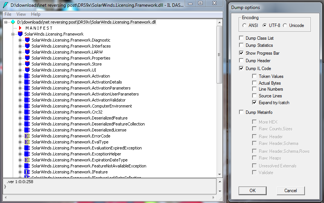The image size is (324, 203).
Task: Open the View menu
Action: (x=21, y=14)
